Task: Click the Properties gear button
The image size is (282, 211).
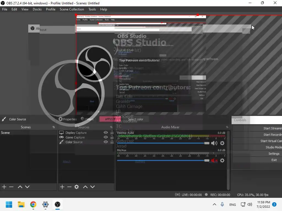Action: (68, 119)
